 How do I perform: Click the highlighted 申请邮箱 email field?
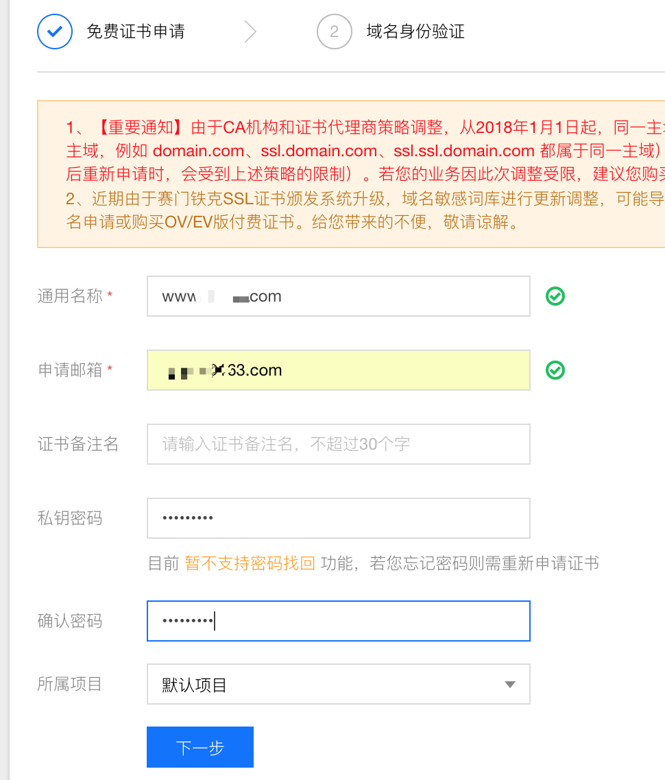tap(338, 370)
